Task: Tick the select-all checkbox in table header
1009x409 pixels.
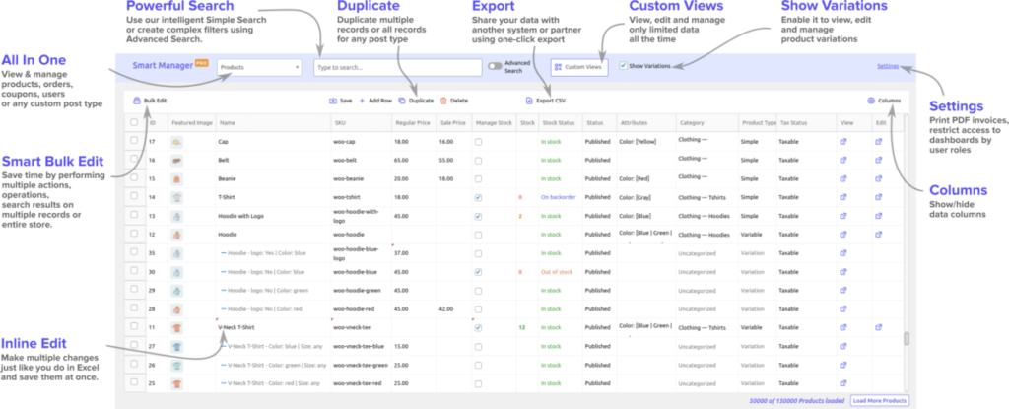Action: pyautogui.click(x=134, y=123)
